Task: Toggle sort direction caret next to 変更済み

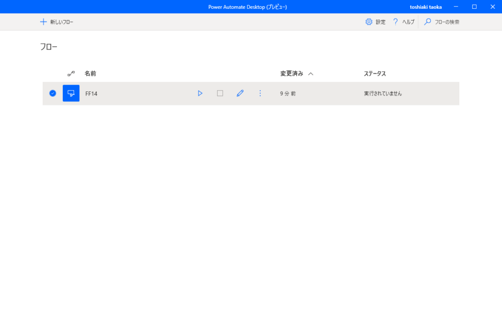Action: 310,74
